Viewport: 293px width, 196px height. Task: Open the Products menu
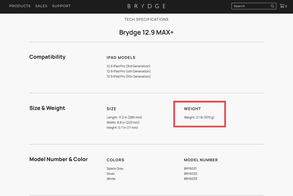[20, 6]
